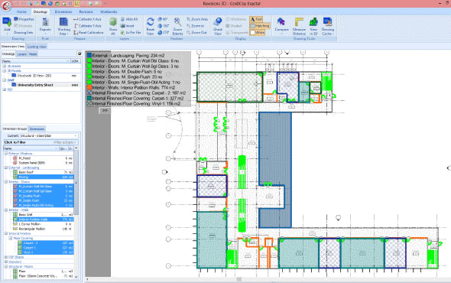The width and height of the screenshot is (451, 283).
Task: Click the legend expand arrows button
Action: pos(105,111)
